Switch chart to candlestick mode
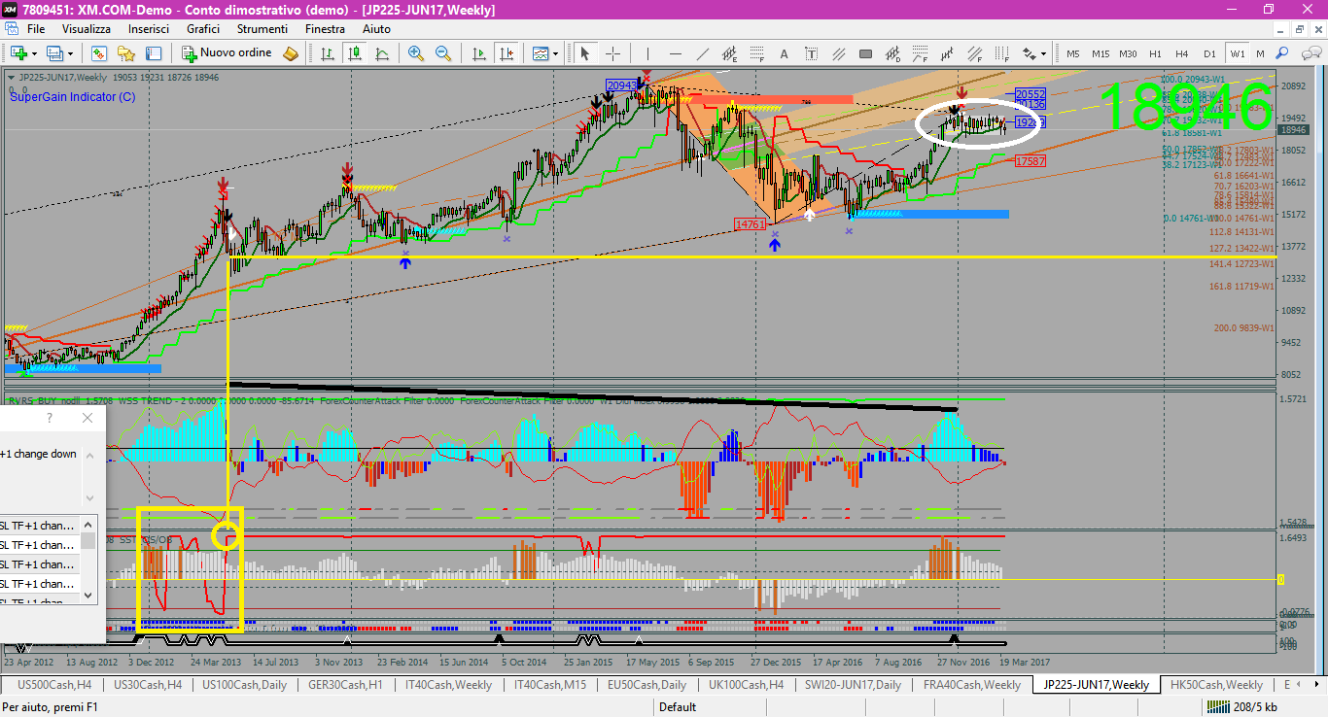Viewport: 1328px width, 717px height. (354, 53)
